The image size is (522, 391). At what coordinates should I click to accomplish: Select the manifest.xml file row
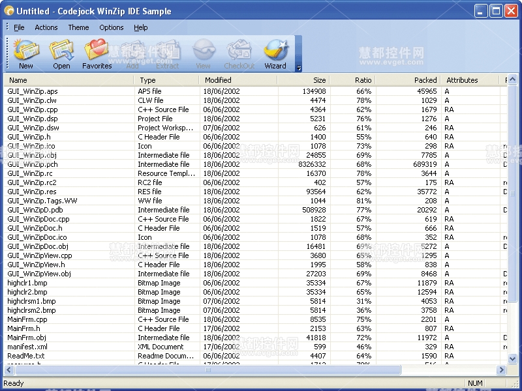256,347
